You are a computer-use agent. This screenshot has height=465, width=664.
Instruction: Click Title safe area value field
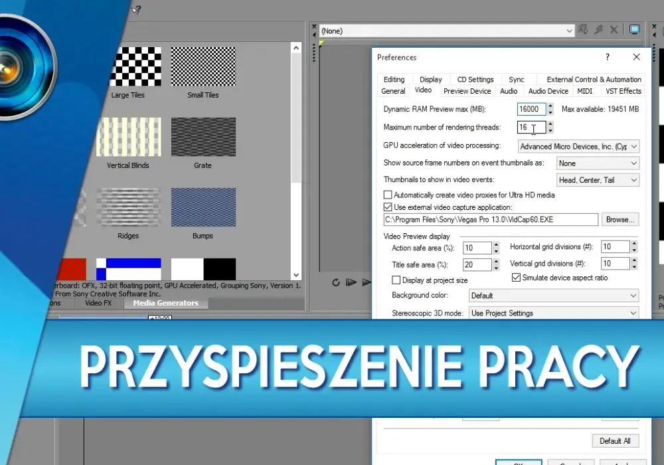[477, 264]
